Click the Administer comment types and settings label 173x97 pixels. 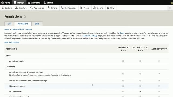(x=26, y=72)
